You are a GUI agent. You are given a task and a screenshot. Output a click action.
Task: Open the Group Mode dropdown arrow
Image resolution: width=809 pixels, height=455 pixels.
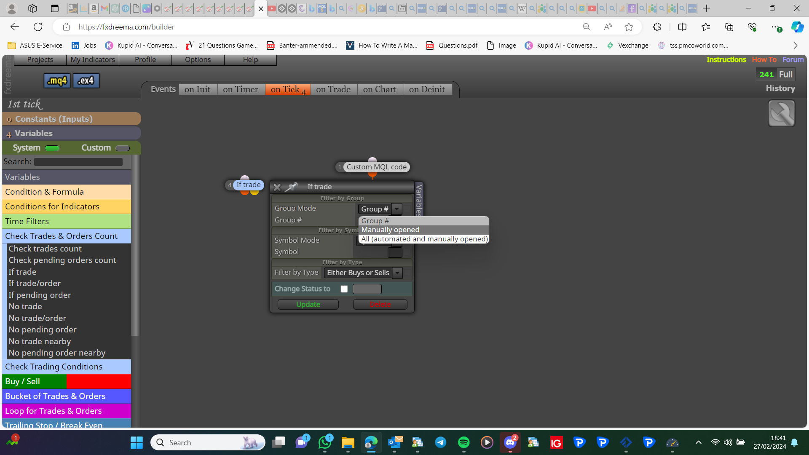pyautogui.click(x=396, y=209)
